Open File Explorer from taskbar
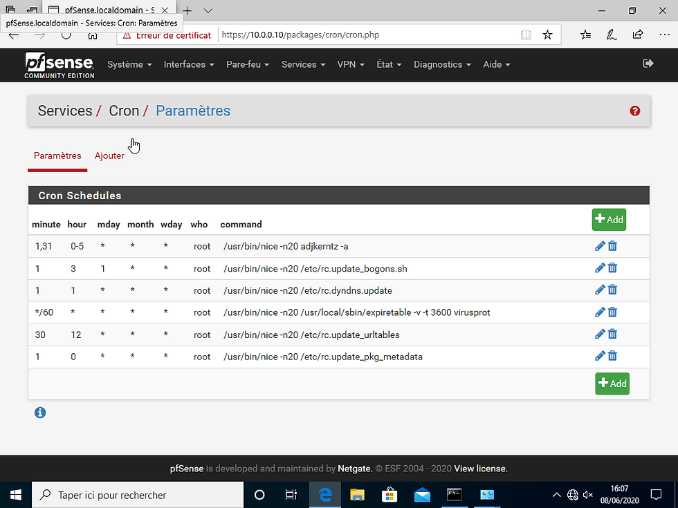Image resolution: width=678 pixels, height=508 pixels. pos(357,495)
